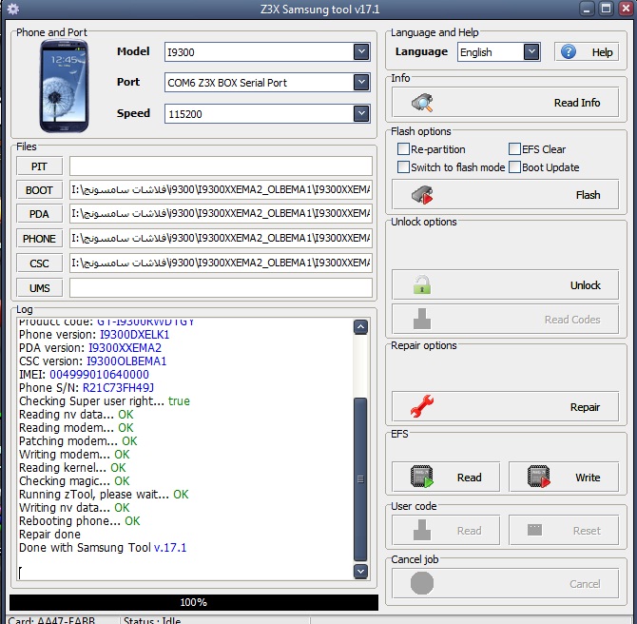
Task: Click the User code Read icon
Action: click(422, 530)
